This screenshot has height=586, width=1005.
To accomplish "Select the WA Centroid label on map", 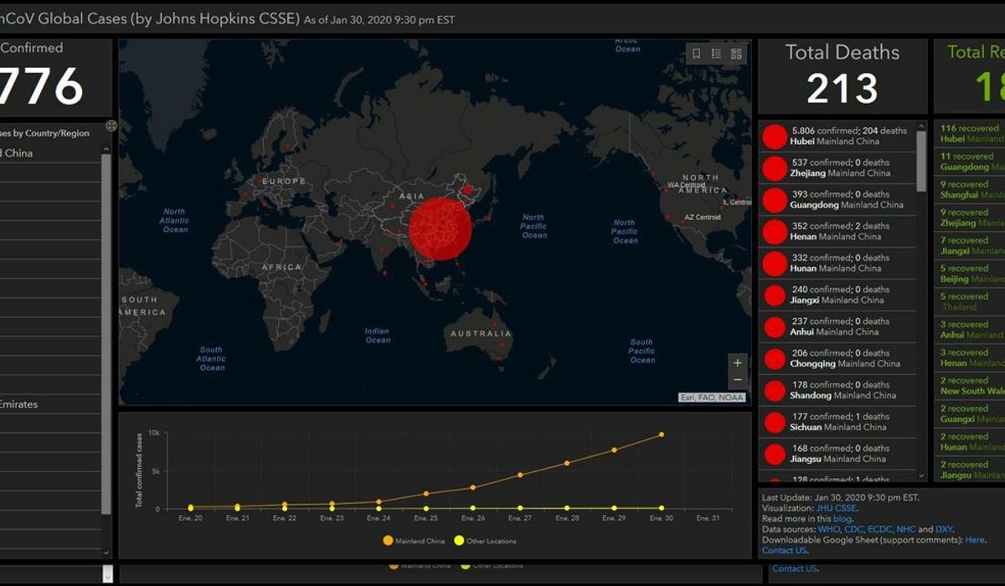I will (x=686, y=185).
